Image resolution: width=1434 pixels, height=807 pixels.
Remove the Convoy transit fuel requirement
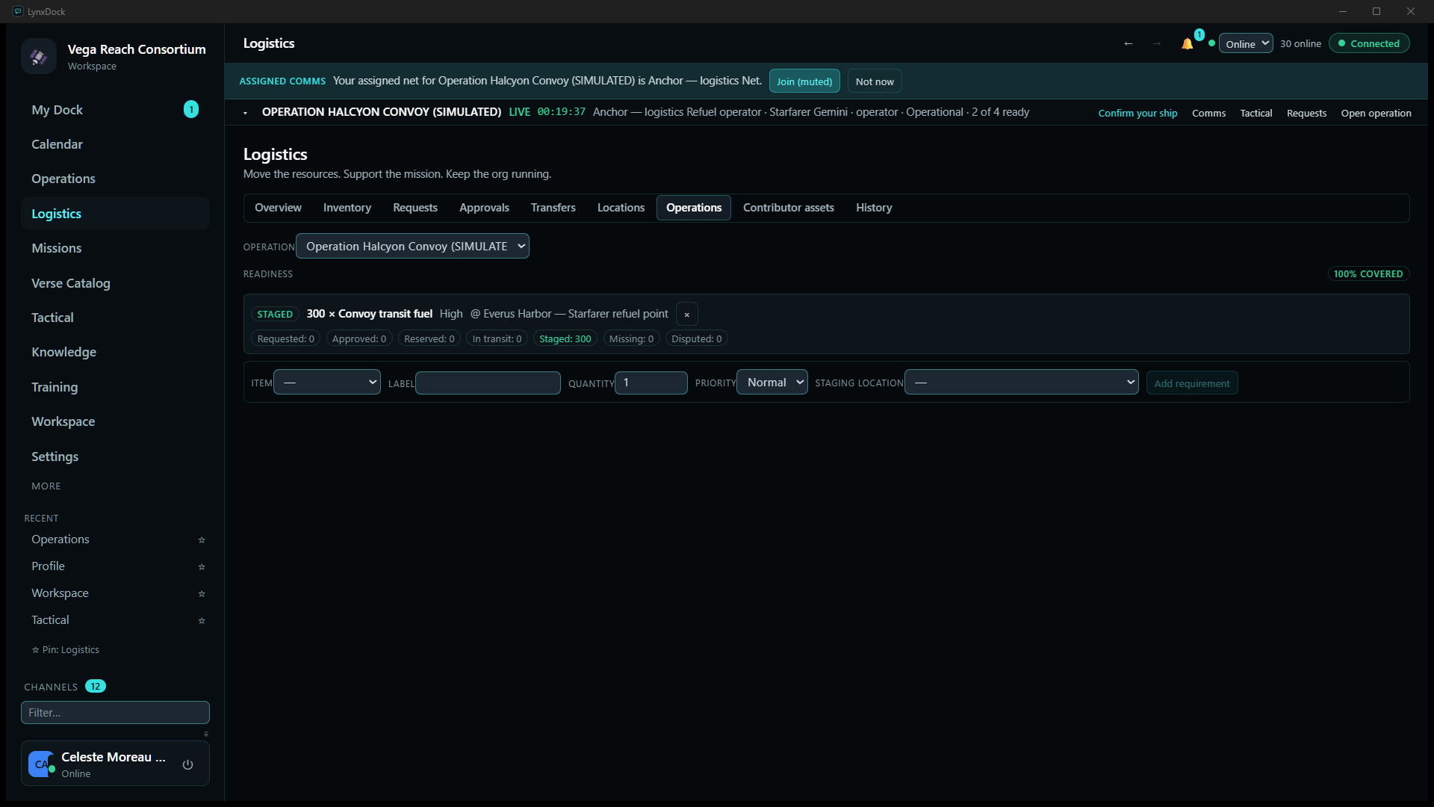[687, 315]
